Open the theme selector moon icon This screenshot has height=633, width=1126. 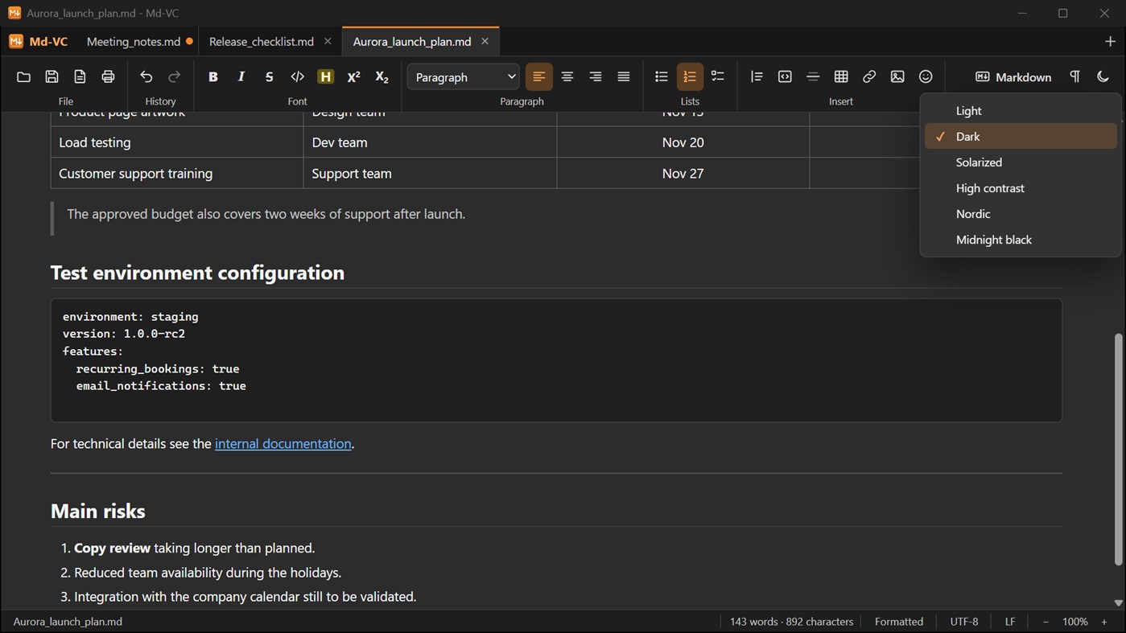pyautogui.click(x=1103, y=76)
